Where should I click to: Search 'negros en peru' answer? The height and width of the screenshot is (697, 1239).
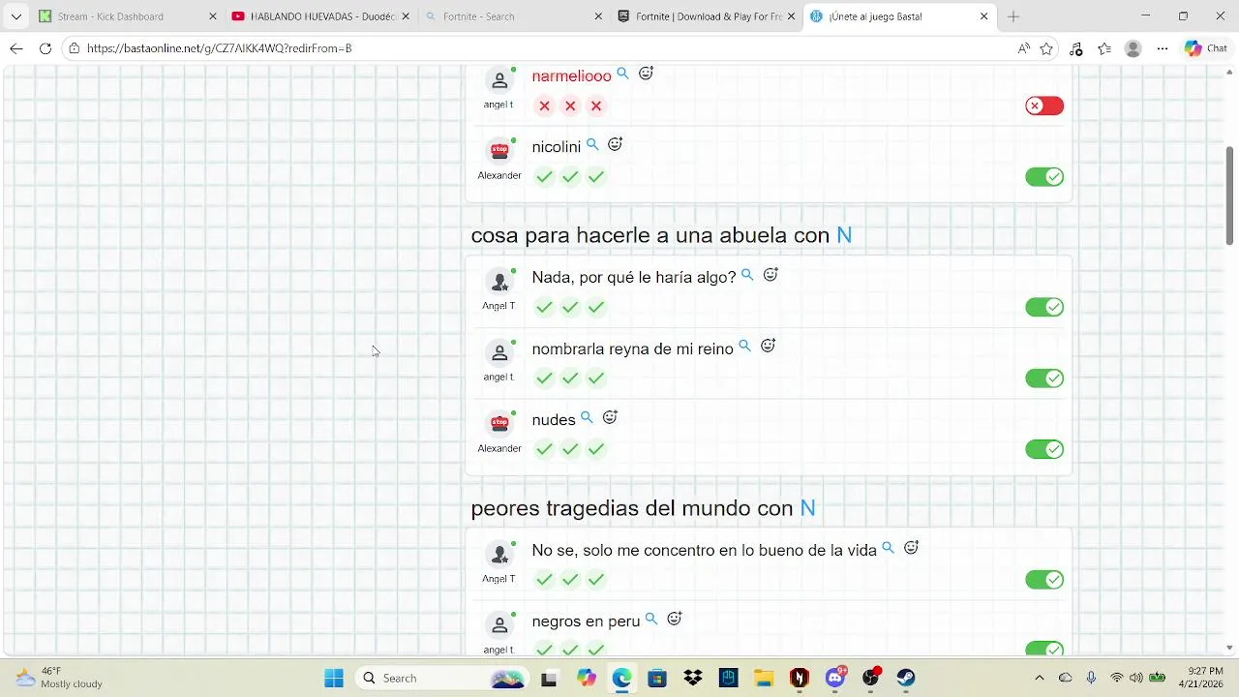coord(651,620)
